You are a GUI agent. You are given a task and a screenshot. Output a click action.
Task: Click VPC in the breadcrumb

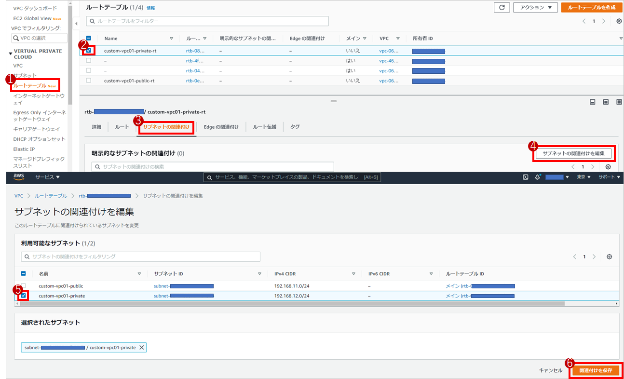coord(19,196)
